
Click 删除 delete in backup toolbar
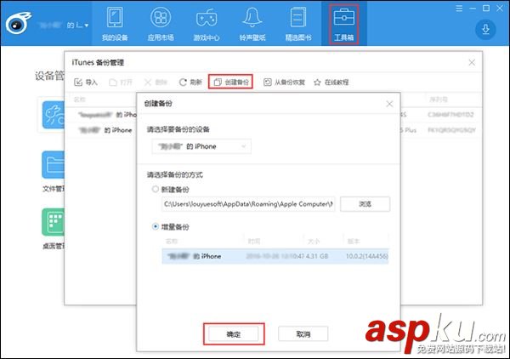point(156,83)
